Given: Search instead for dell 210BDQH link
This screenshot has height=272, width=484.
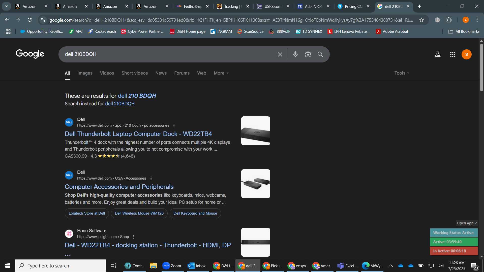Looking at the screenshot, I should pyautogui.click(x=120, y=104).
